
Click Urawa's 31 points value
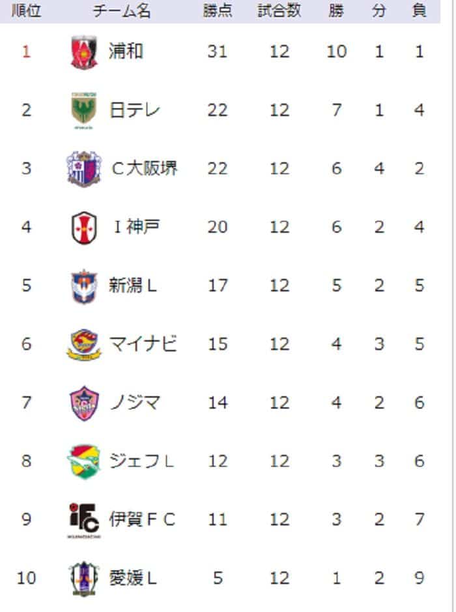(218, 51)
